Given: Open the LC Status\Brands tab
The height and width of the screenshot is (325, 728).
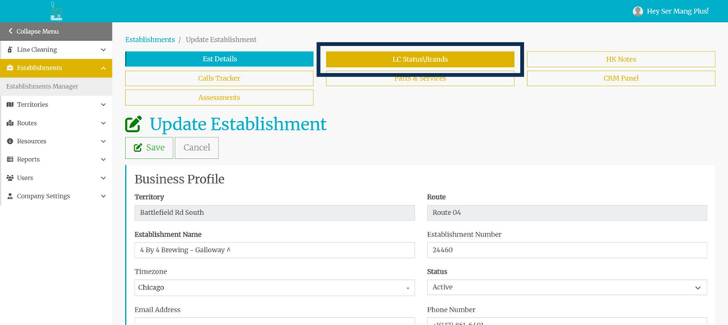Looking at the screenshot, I should point(420,59).
